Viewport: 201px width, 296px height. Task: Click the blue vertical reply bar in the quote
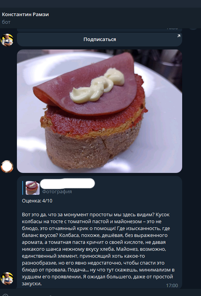(x=23, y=188)
